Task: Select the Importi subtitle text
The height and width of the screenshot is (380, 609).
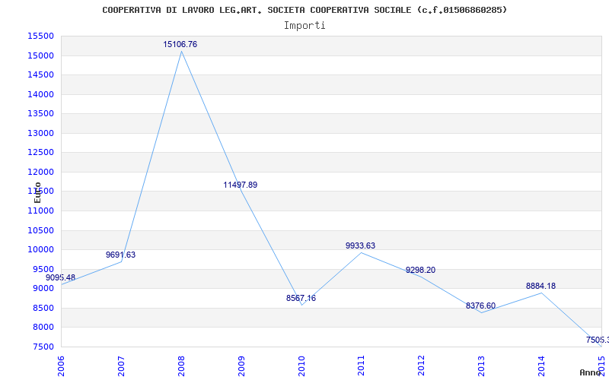Action: tap(304, 26)
